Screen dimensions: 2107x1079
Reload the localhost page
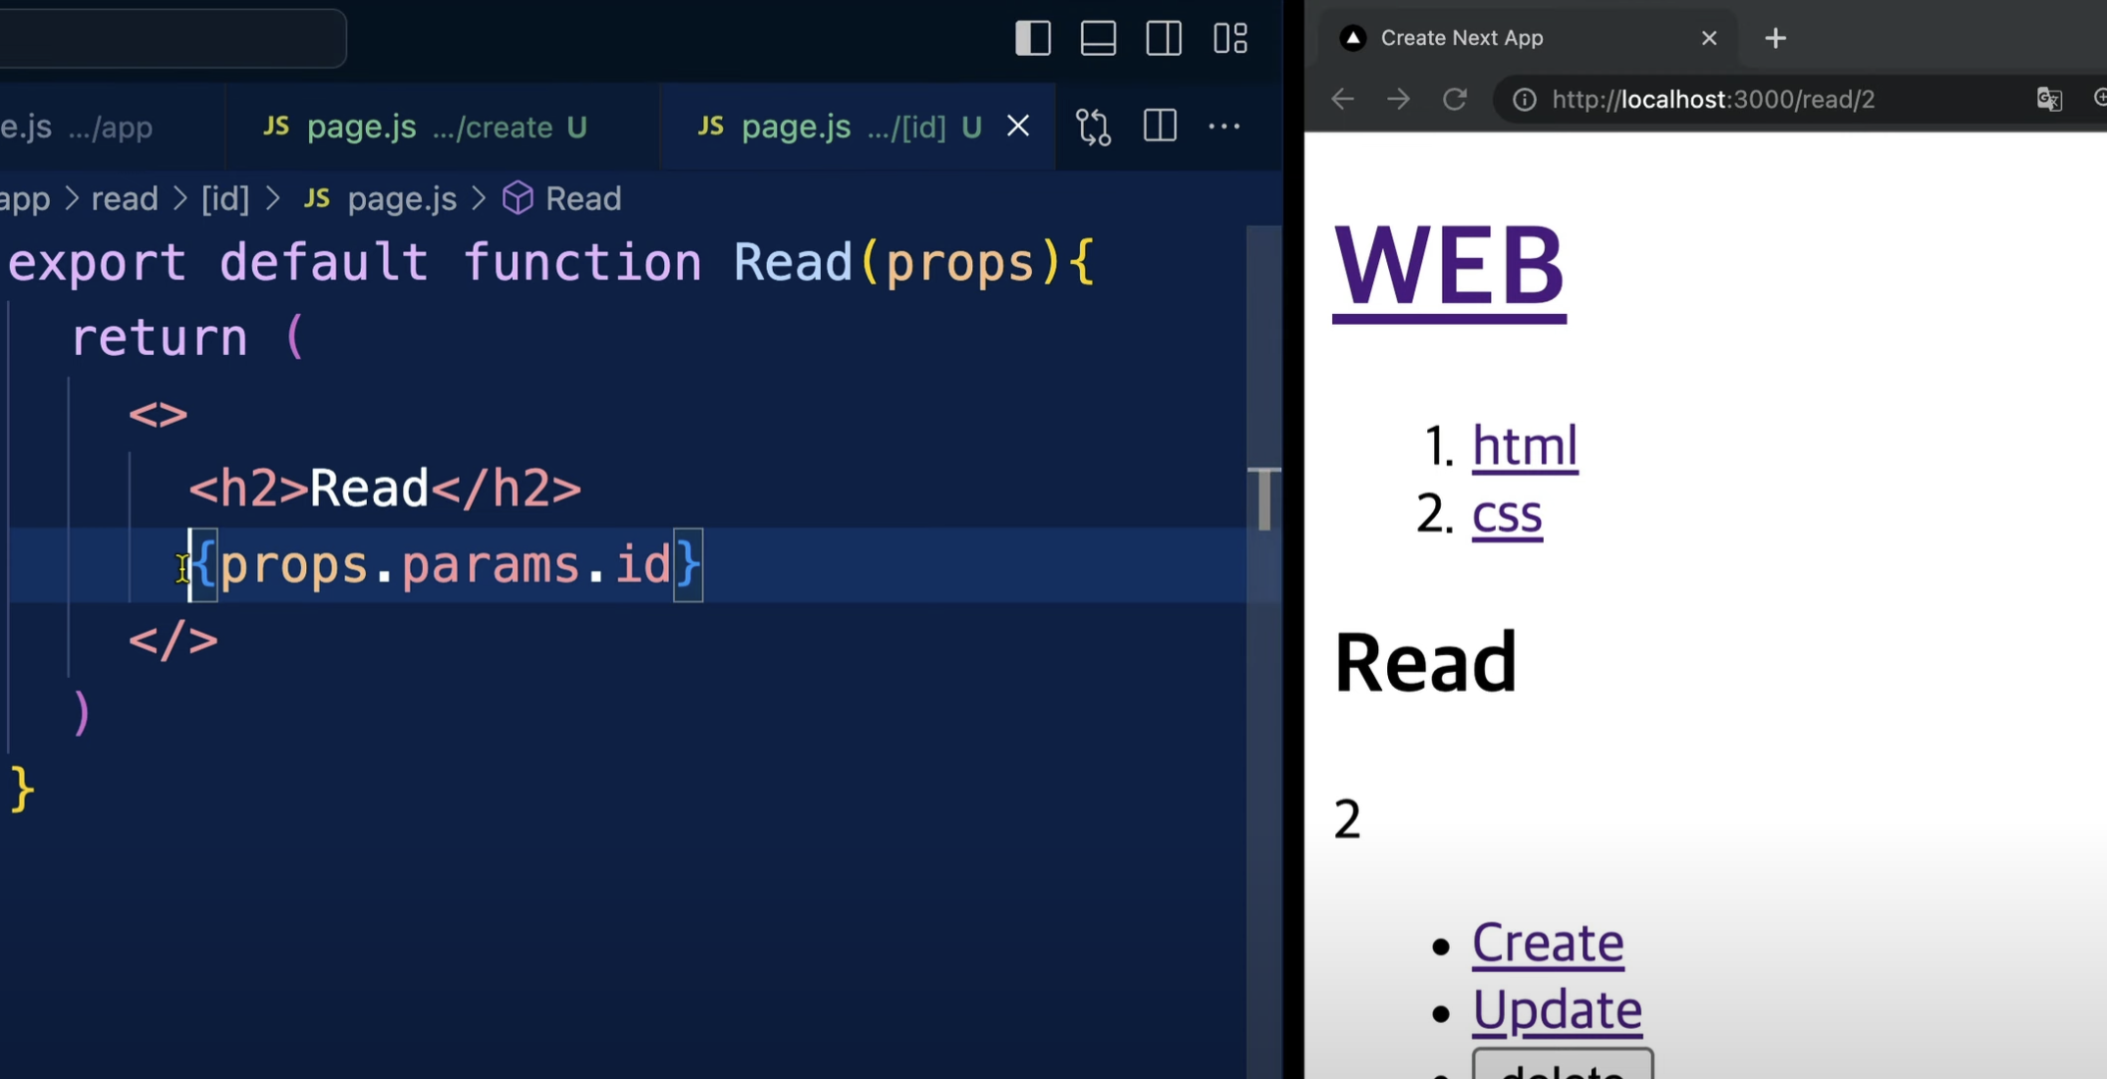(1455, 99)
